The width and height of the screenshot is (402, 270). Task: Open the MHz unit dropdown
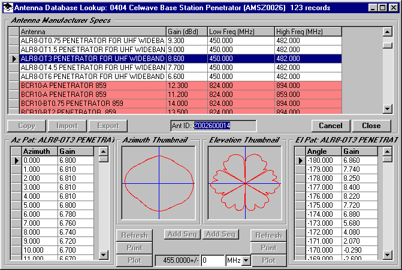tap(246, 261)
